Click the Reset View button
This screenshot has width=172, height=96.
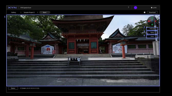point(152,29)
